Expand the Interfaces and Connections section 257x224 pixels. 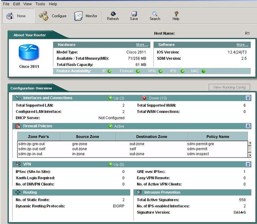coord(248,98)
